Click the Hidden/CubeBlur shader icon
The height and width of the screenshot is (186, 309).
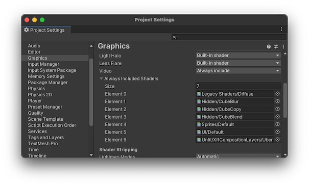[199, 101]
